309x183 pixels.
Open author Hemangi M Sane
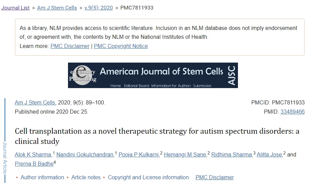tap(185, 154)
